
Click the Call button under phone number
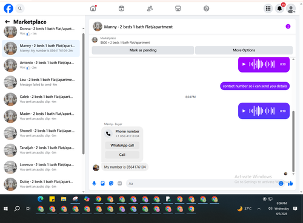pyautogui.click(x=122, y=155)
